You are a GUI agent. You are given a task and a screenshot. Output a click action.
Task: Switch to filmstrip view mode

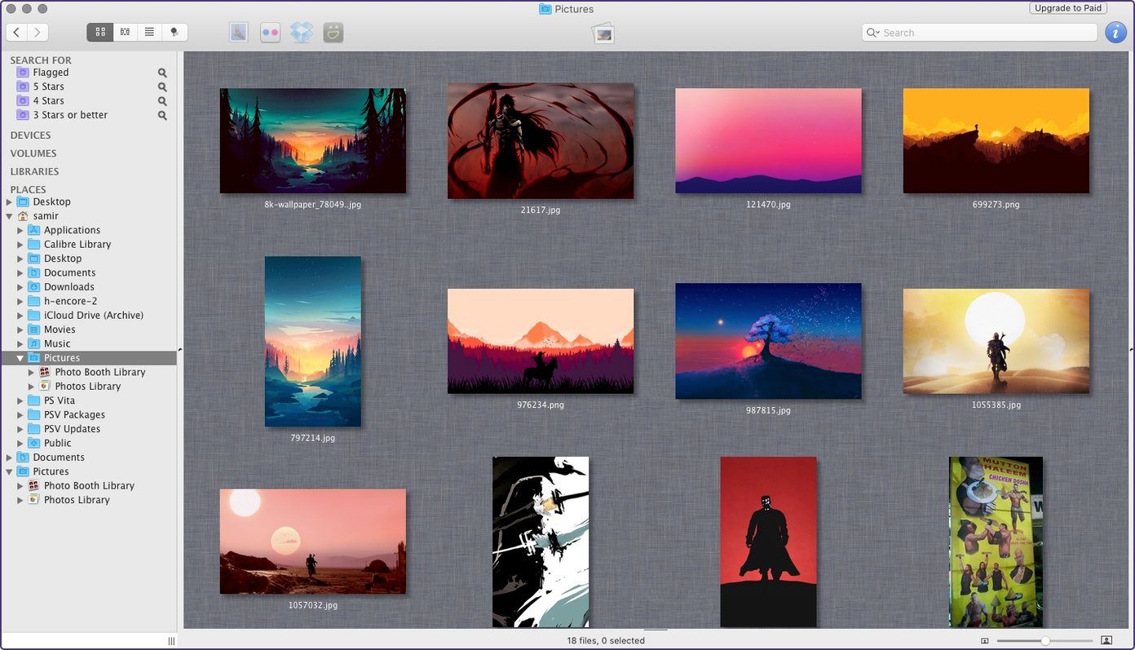[x=125, y=33]
